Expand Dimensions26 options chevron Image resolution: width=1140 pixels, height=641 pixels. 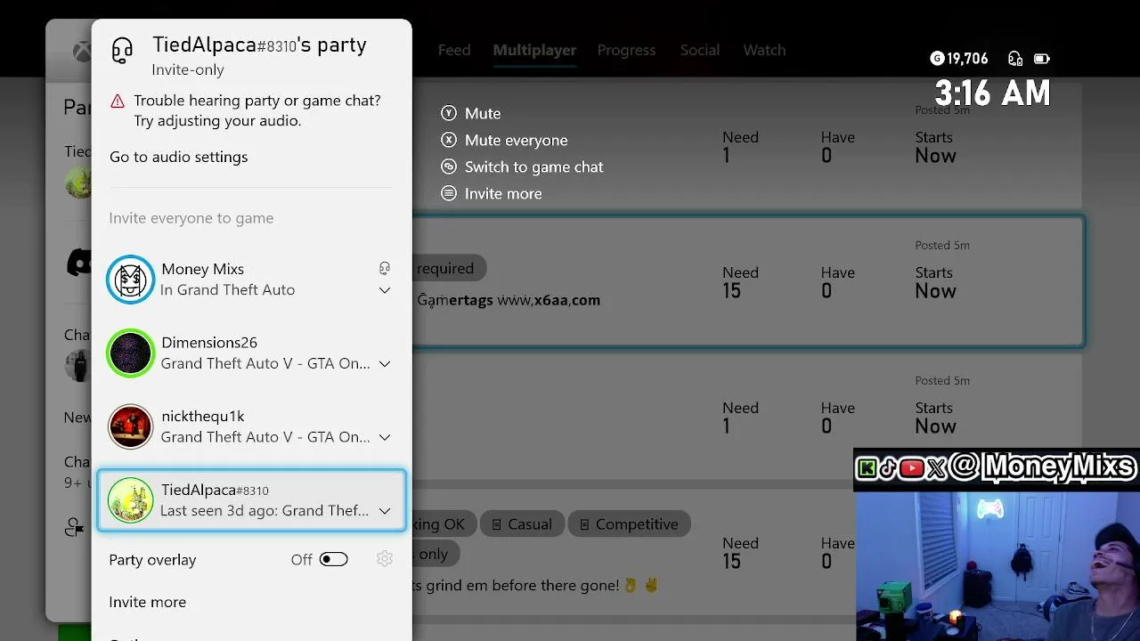[385, 363]
